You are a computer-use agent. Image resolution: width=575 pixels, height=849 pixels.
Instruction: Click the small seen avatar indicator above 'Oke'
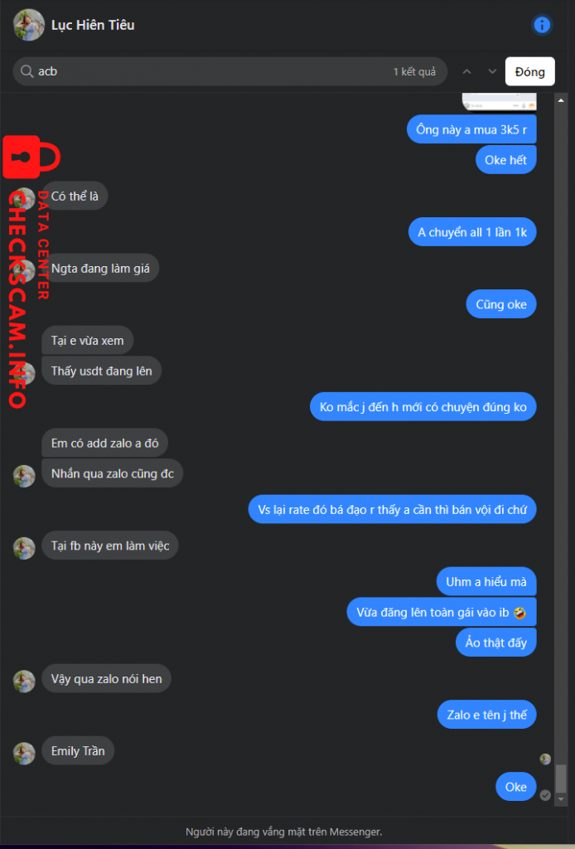(x=545, y=759)
